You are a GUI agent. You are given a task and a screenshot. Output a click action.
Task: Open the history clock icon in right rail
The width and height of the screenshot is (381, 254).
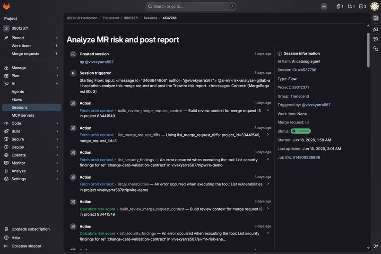point(376,39)
